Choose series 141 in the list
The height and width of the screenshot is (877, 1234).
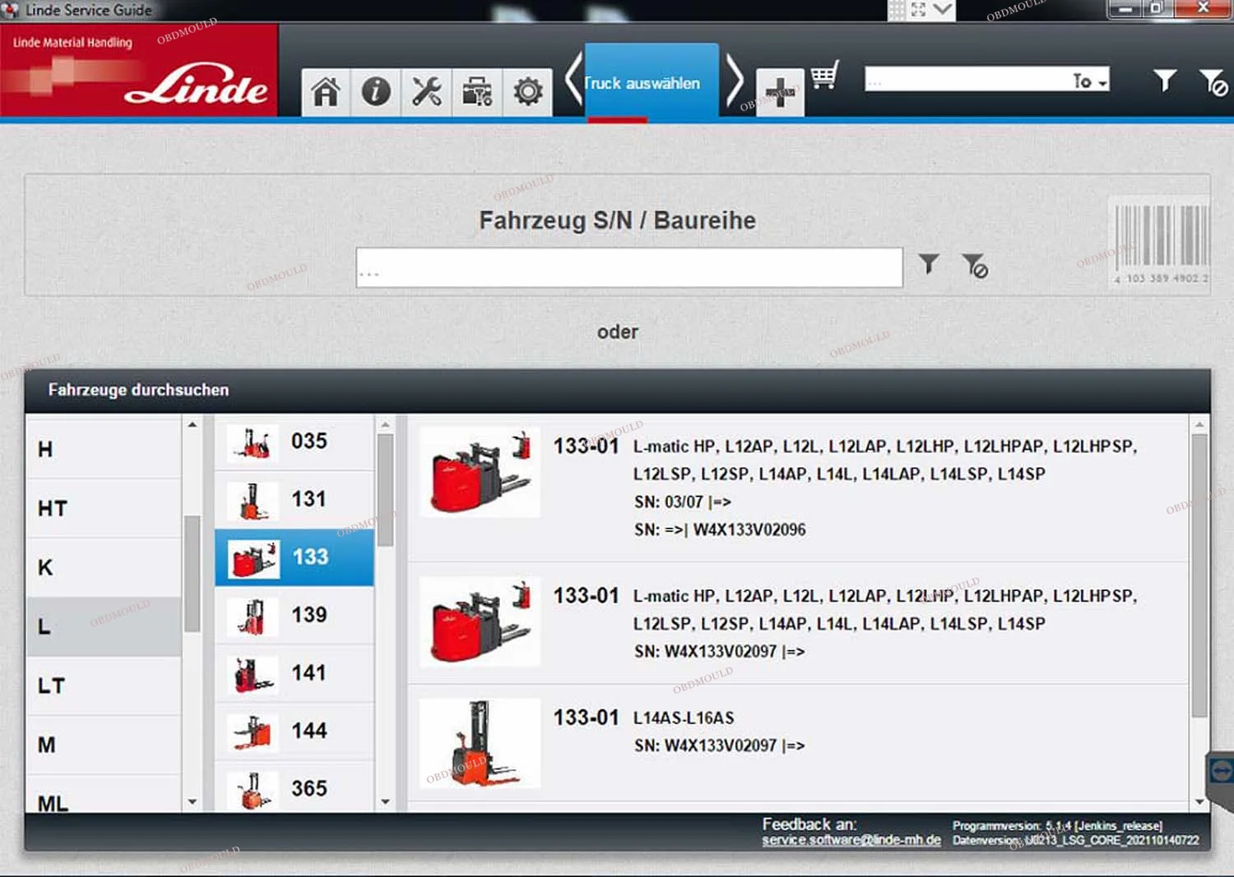pos(295,673)
